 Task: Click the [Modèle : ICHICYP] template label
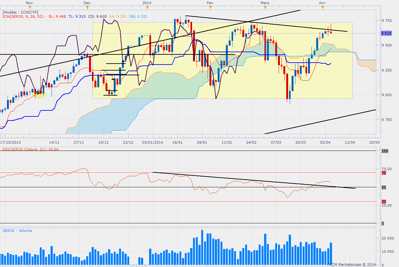click(x=20, y=12)
